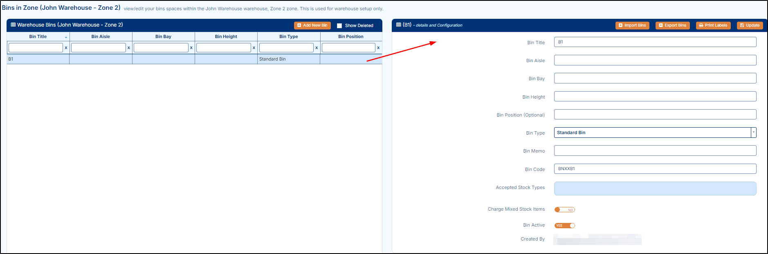Sort the list by Bin Title column

38,37
